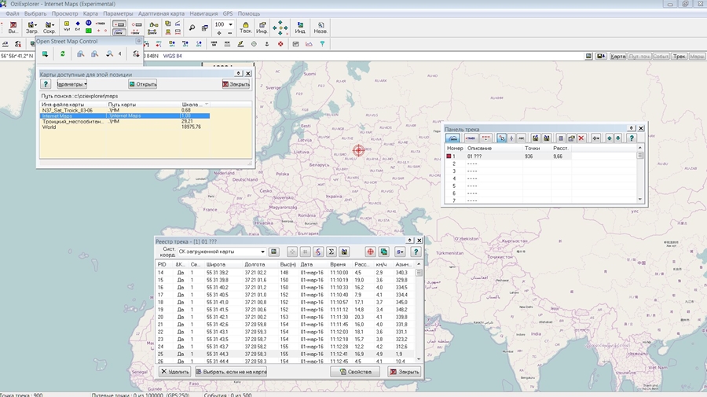Open the coordinate system dropdown СК загруженной карты

[x=262, y=252]
